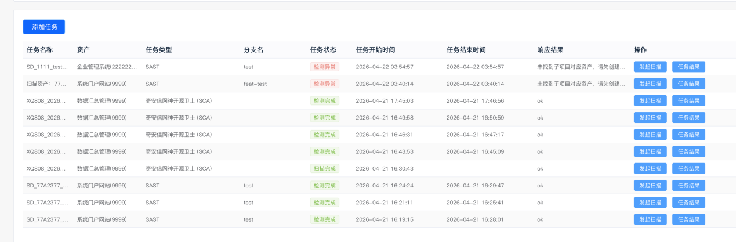Click 数据汇总管理(9999) asset for task started 16:46:31
The height and width of the screenshot is (242, 736).
(102, 135)
